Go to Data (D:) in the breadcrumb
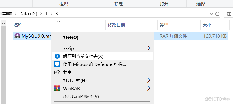This screenshot has height=104, width=233. pyautogui.click(x=28, y=14)
